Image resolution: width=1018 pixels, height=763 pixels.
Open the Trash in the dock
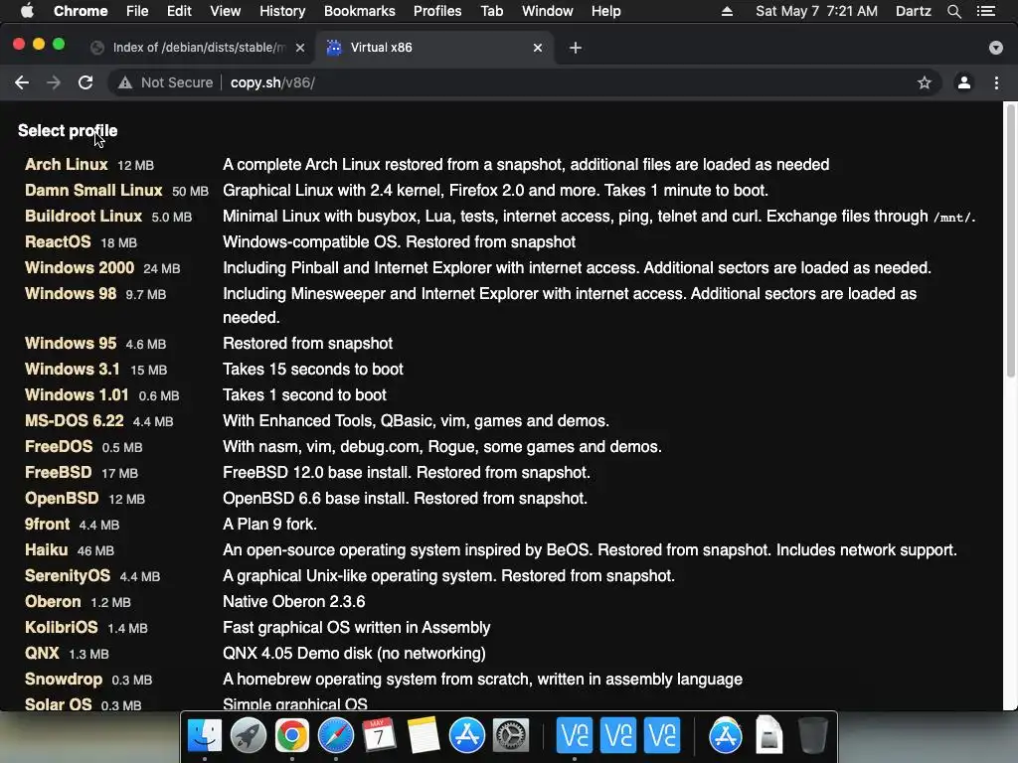[x=813, y=735]
